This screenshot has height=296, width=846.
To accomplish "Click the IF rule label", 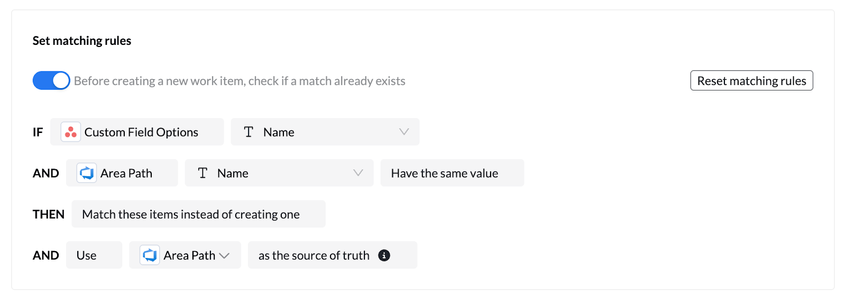I will point(38,132).
